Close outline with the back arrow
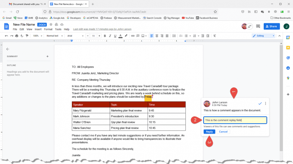293x164 pixels. point(8,49)
